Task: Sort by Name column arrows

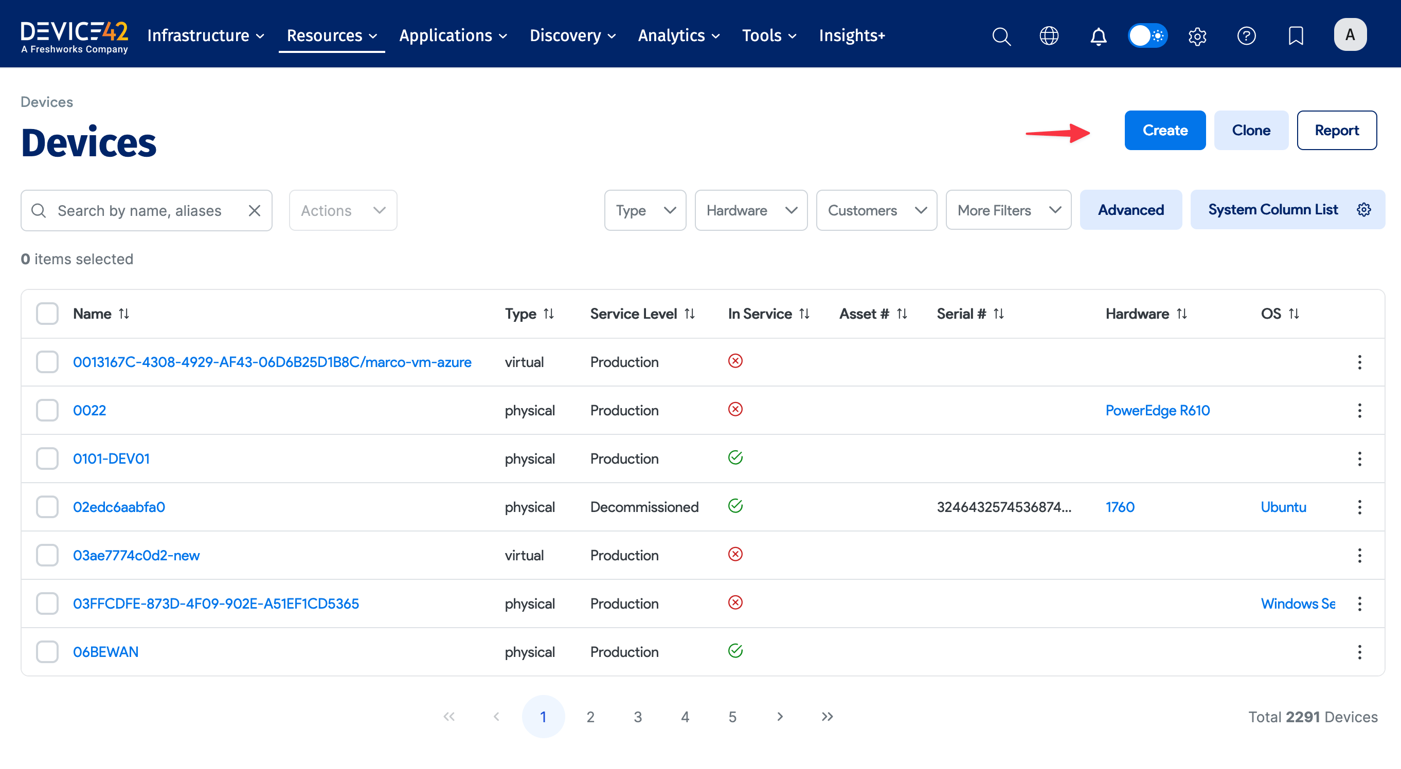Action: click(124, 314)
